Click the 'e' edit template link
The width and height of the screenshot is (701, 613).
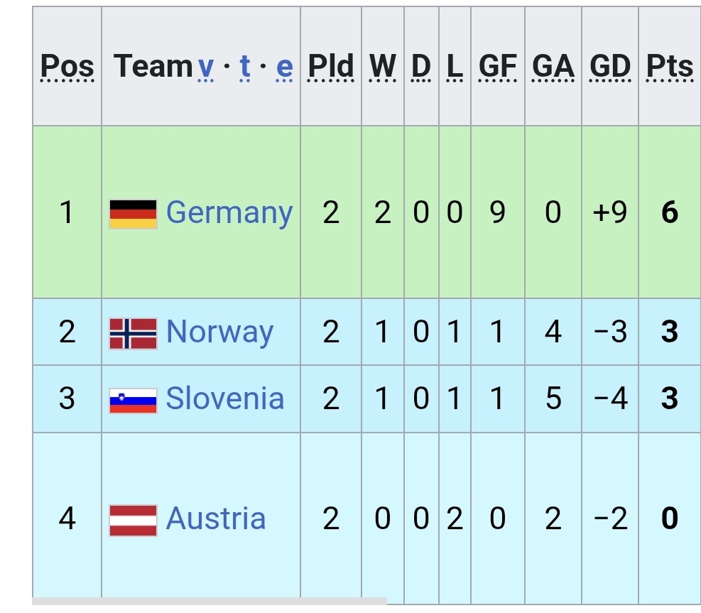pyautogui.click(x=284, y=67)
